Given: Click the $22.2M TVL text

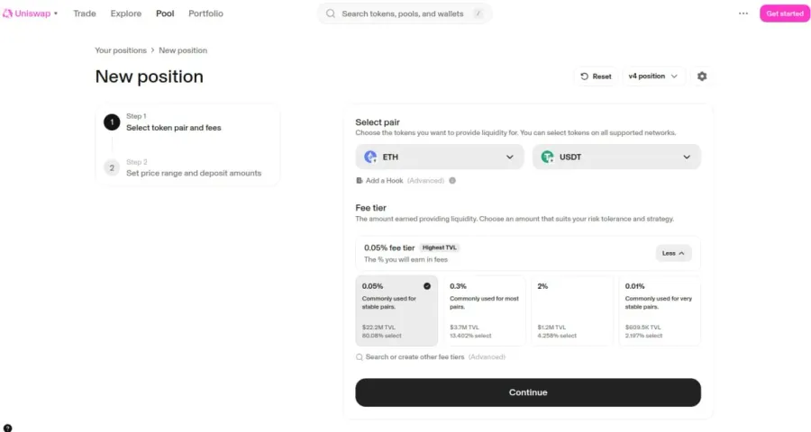Looking at the screenshot, I should (x=378, y=327).
